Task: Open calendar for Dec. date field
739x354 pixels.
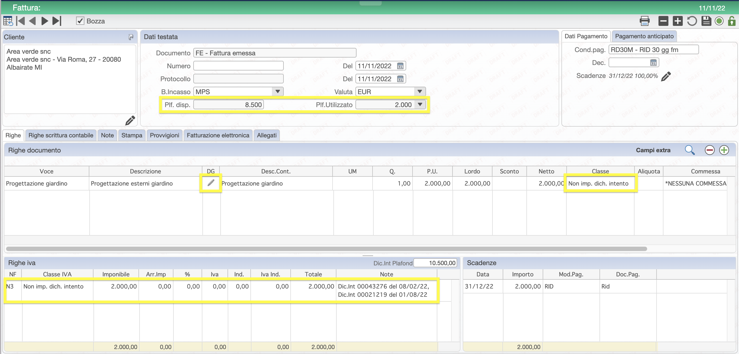Action: [653, 62]
